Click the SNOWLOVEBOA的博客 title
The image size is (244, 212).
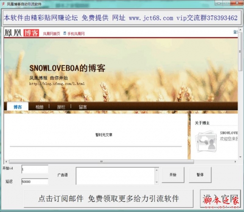[x=67, y=68]
